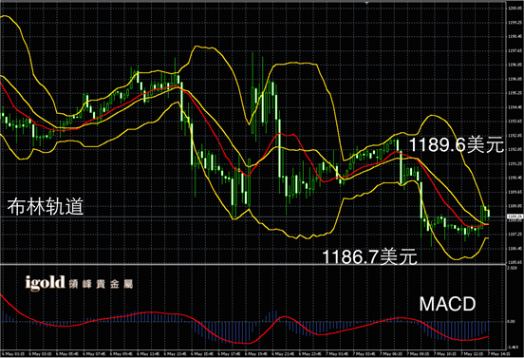
Task: Click the 7 May 08:15 time axis label
Action: [418, 353]
